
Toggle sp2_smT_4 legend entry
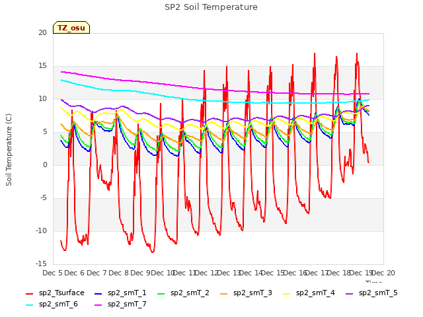click(x=309, y=293)
